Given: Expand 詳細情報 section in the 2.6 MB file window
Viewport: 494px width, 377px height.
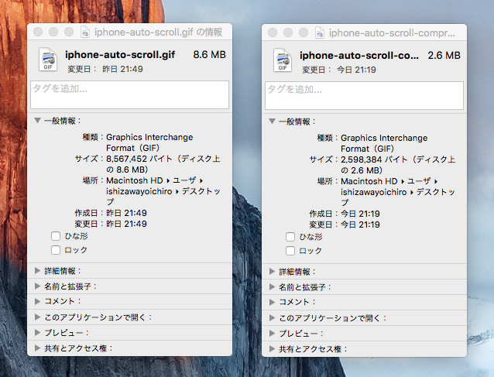Looking at the screenshot, I should (x=273, y=271).
